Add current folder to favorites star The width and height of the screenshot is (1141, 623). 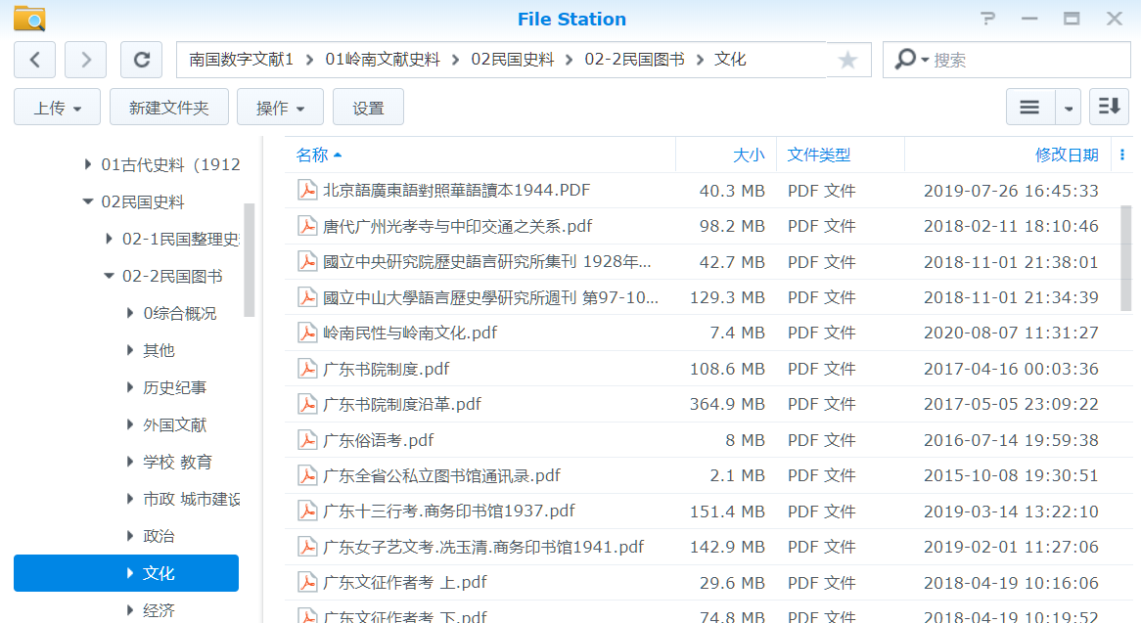pyautogui.click(x=847, y=61)
